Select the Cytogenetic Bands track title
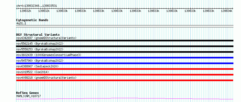This screenshot has width=241, height=102. 32,20
